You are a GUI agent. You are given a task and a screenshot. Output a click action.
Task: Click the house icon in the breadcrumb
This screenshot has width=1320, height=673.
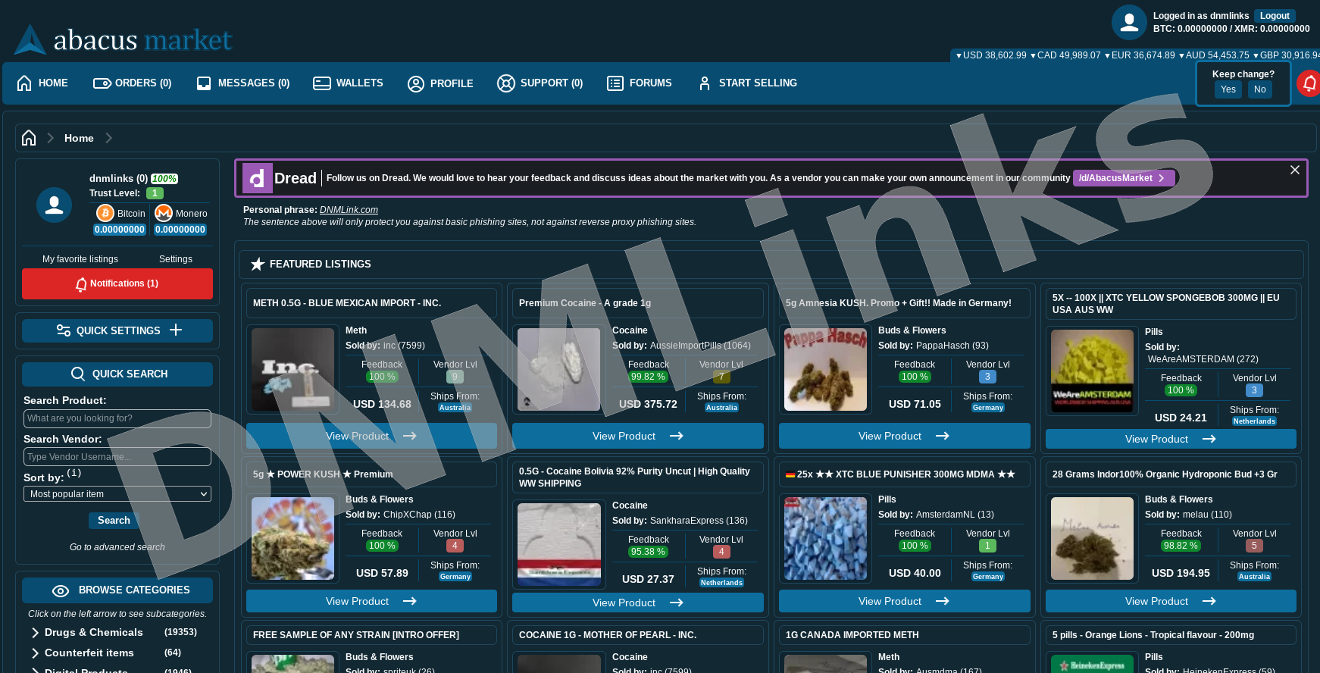coord(29,138)
